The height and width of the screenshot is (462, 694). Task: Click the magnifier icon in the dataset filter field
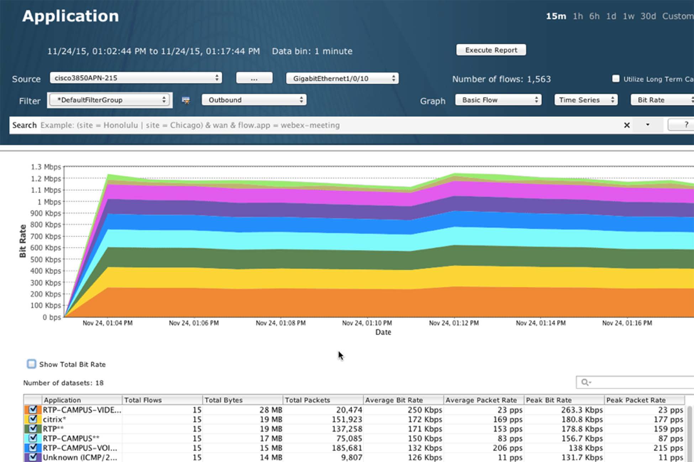pyautogui.click(x=585, y=382)
